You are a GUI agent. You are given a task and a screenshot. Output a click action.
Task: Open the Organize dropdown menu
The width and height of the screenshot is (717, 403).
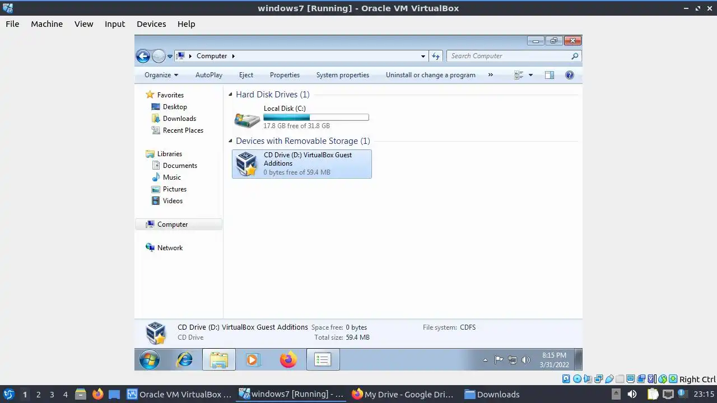click(x=161, y=75)
